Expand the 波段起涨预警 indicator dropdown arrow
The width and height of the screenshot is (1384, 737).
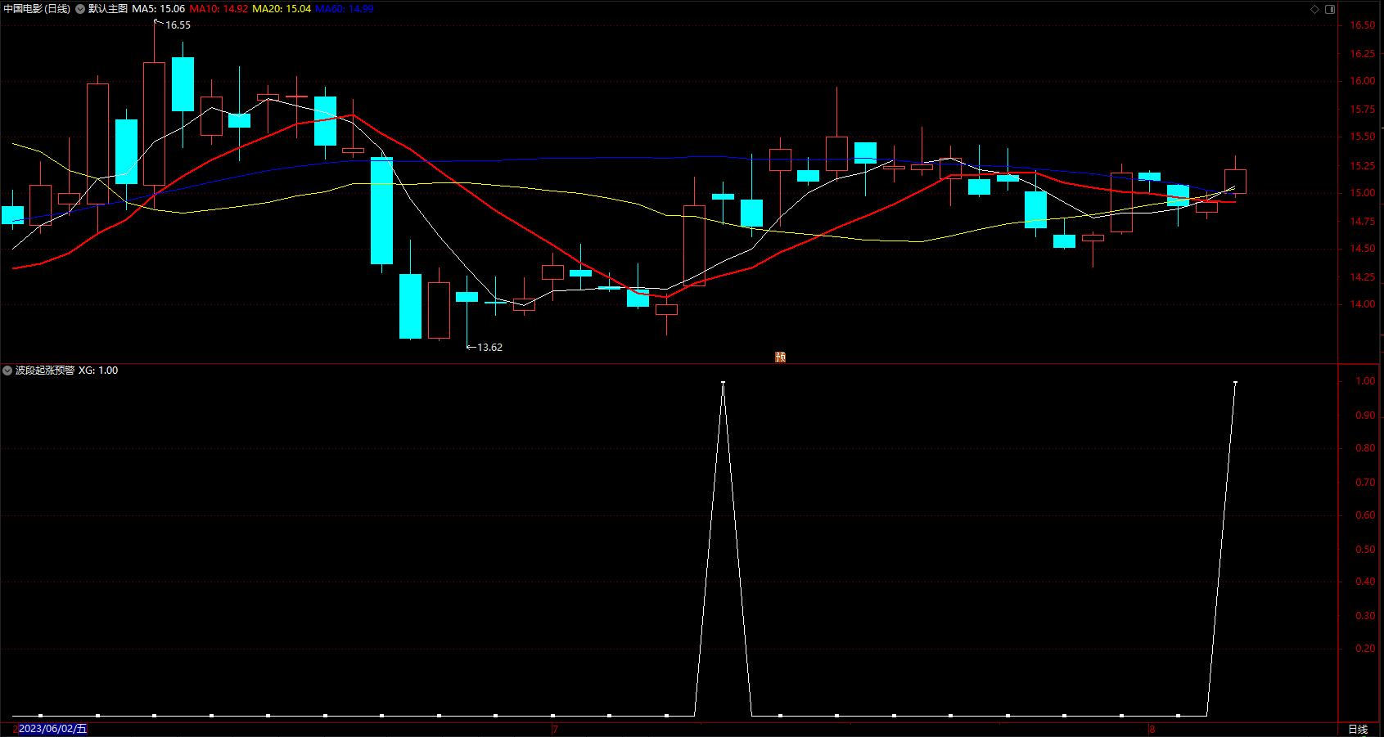coord(7,371)
